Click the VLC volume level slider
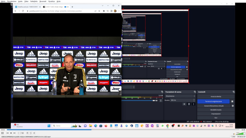Image resolution: width=246 pixels, height=138 pixels. pos(241,133)
